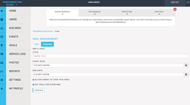Image resolution: width=190 pixels, height=105 pixels.
Task: Click the MOBILESERVE header title
Action: 94,2
